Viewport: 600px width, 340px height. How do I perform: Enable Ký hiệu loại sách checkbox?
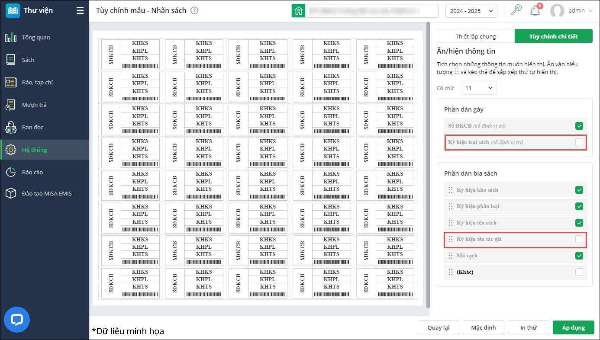coord(579,142)
